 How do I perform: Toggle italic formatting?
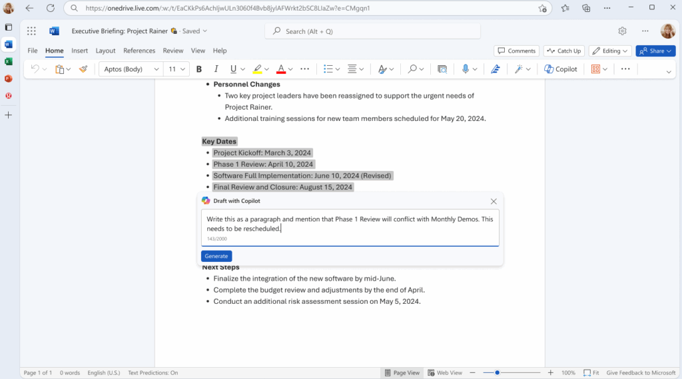[216, 69]
